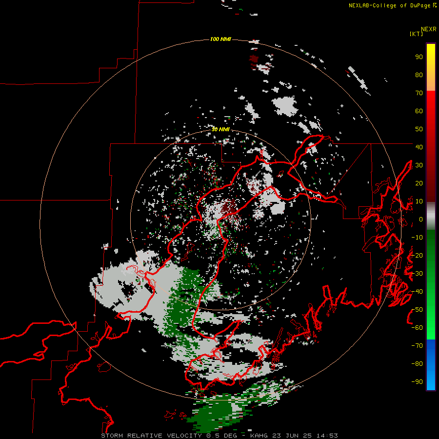Click the -80 value on velocity scale

(417, 364)
